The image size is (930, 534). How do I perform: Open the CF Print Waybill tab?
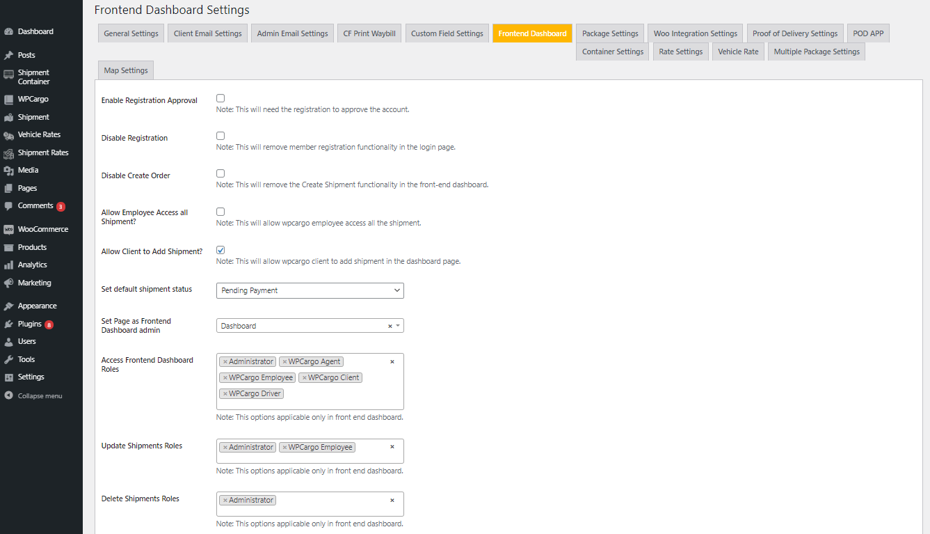(x=369, y=33)
